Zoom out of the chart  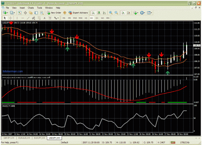pyautogui.click(x=116, y=13)
